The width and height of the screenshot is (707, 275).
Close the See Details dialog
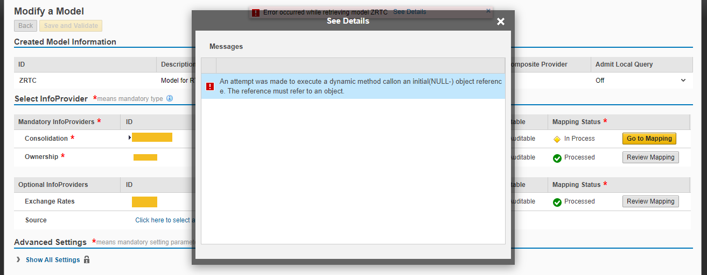click(501, 21)
